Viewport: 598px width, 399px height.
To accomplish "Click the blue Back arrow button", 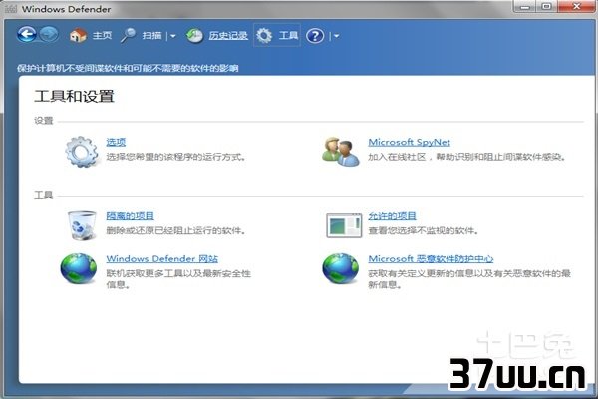I will coord(27,35).
